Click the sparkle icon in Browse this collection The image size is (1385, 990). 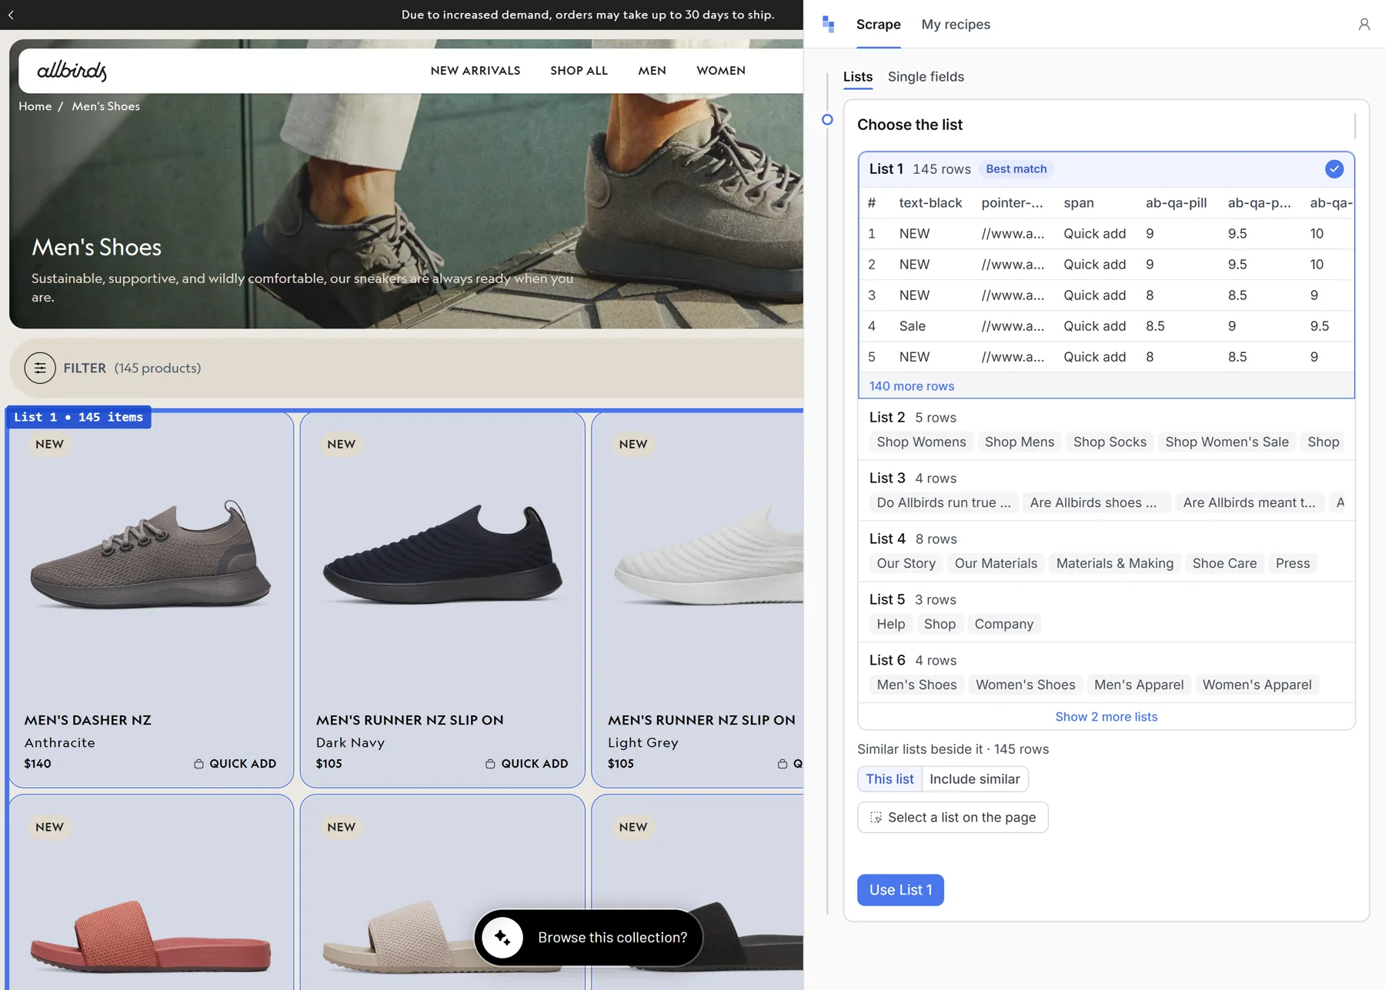click(502, 937)
